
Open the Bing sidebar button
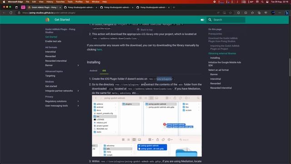pos(287,13)
